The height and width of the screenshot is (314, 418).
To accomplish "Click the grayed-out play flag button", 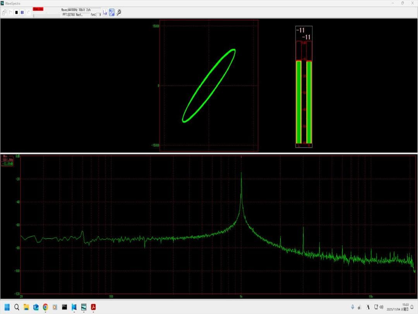I will pos(10,12).
